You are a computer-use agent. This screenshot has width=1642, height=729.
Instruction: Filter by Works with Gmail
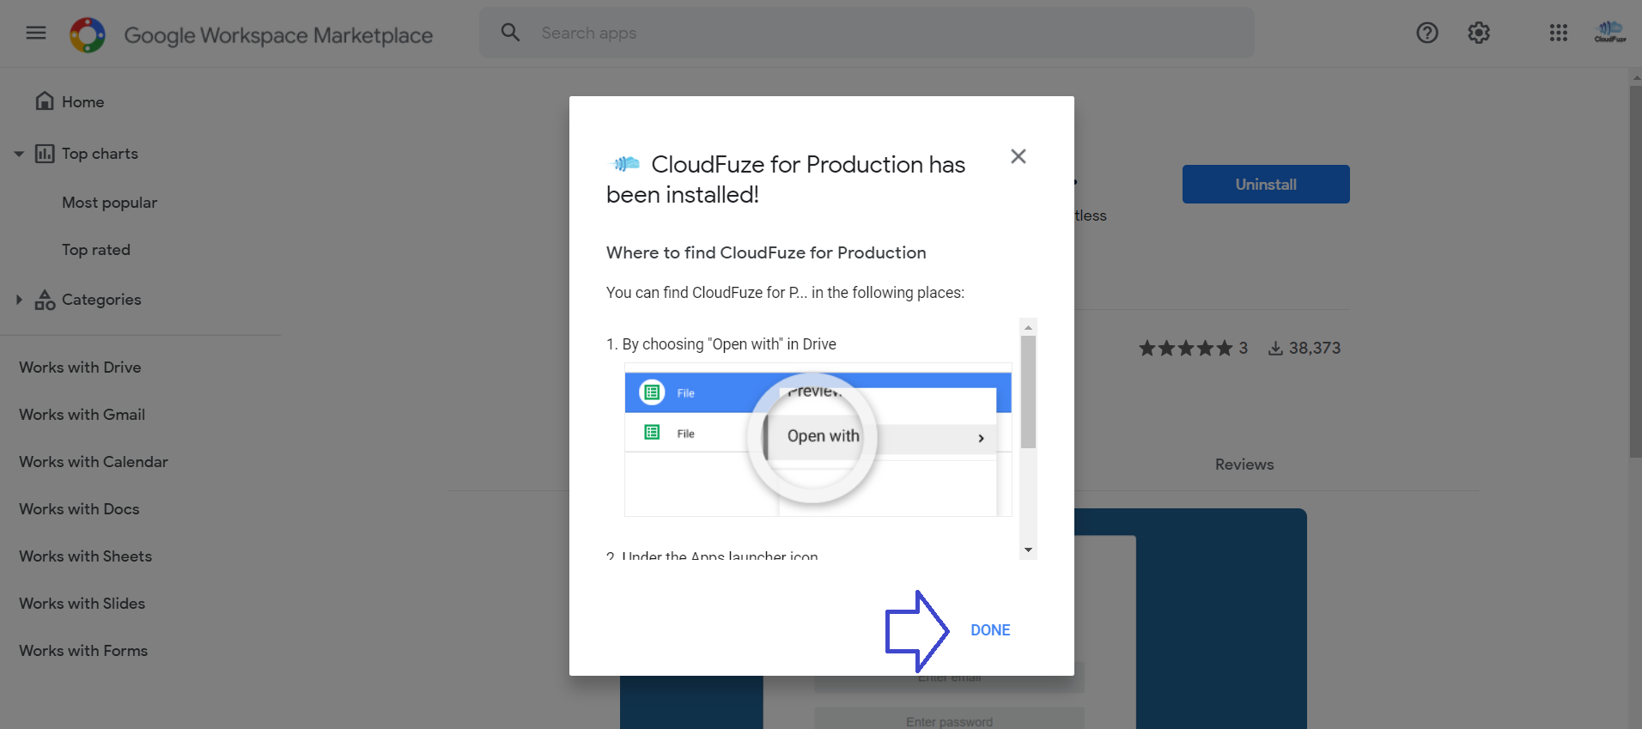point(82,415)
